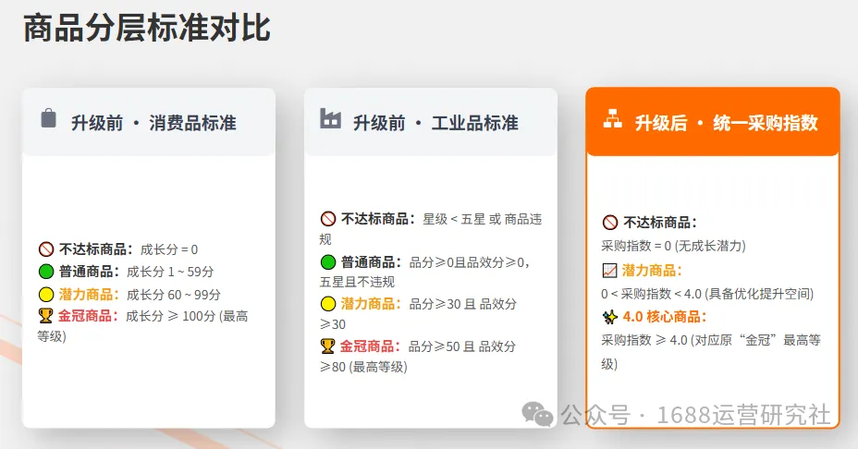This screenshot has height=449, width=858.
Task: Click label 普通商品 next to 成长分 1~59分
Action: [x=89, y=272]
